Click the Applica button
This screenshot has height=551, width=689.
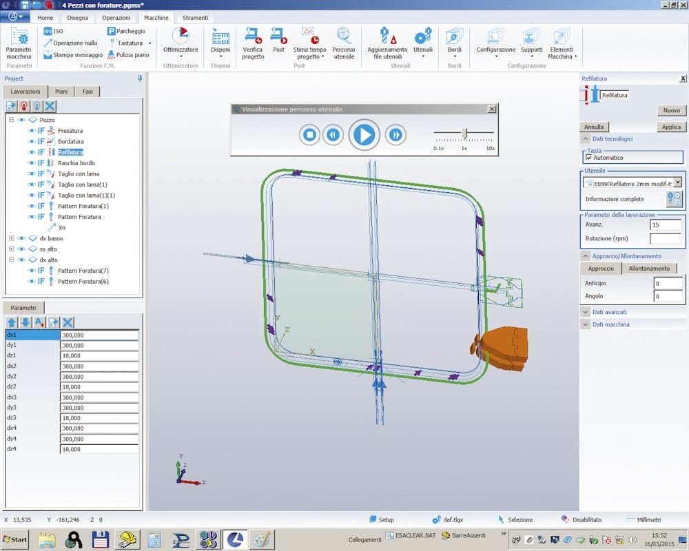671,127
